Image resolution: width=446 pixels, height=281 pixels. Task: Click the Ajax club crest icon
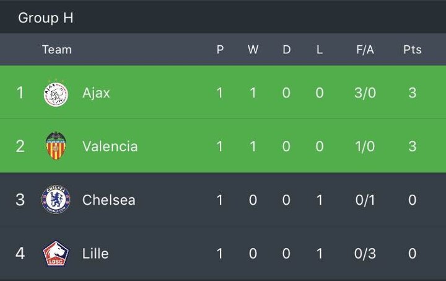(x=56, y=93)
